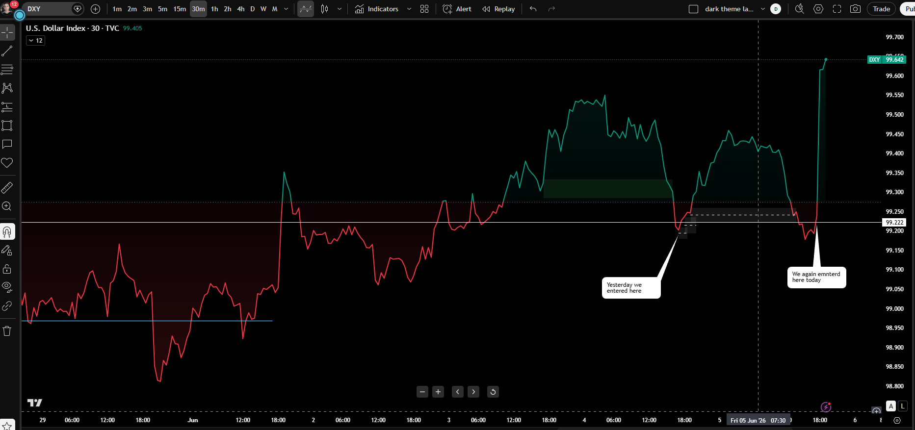Open the Indicators dialog
The width and height of the screenshot is (915, 430).
pos(377,9)
